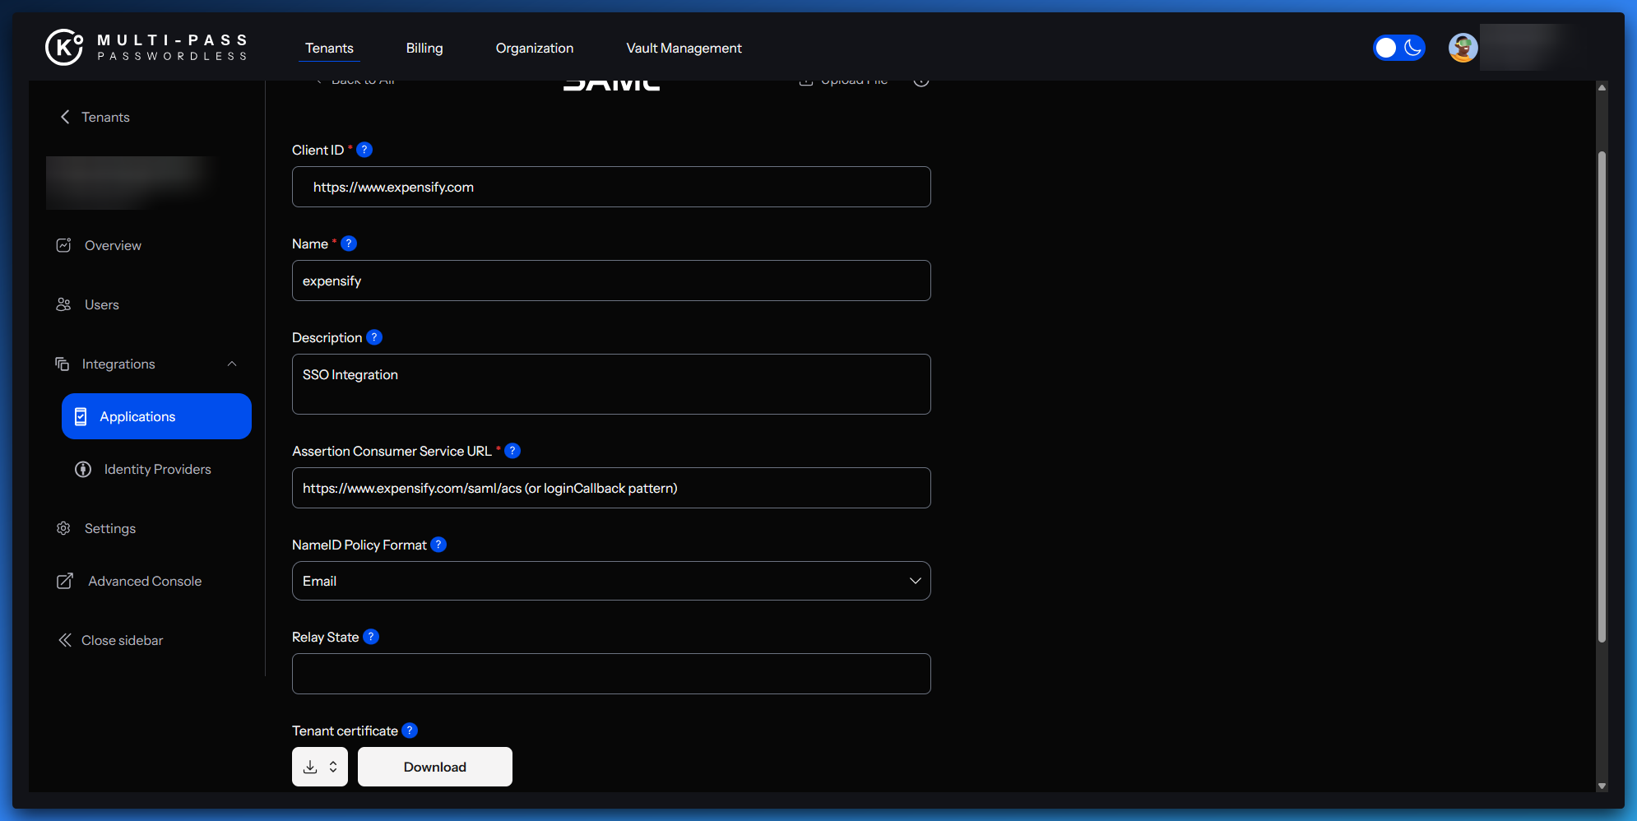
Task: Open the user avatar profile menu
Action: (x=1463, y=48)
